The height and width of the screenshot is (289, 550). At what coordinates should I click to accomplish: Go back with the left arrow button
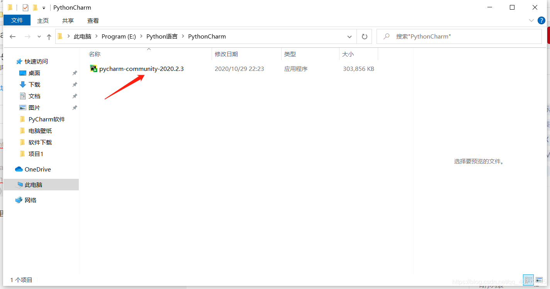pyautogui.click(x=13, y=37)
